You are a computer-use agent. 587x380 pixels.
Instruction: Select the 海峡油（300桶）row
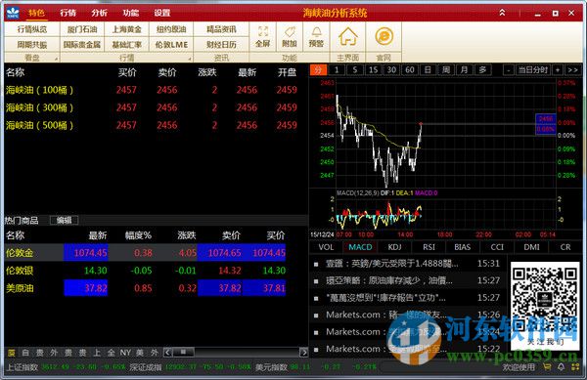pyautogui.click(x=156, y=107)
